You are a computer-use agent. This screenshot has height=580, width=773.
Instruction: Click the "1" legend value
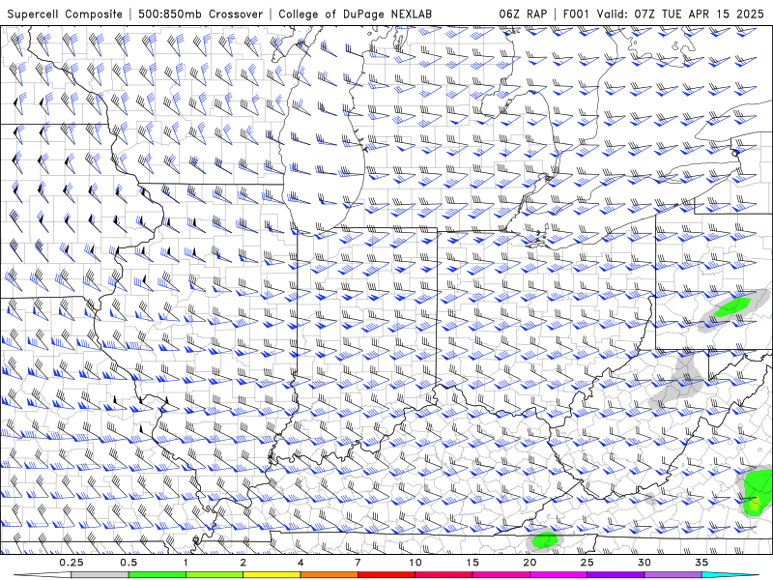click(186, 563)
